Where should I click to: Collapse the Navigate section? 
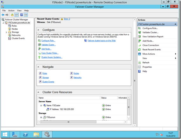(x=38, y=67)
